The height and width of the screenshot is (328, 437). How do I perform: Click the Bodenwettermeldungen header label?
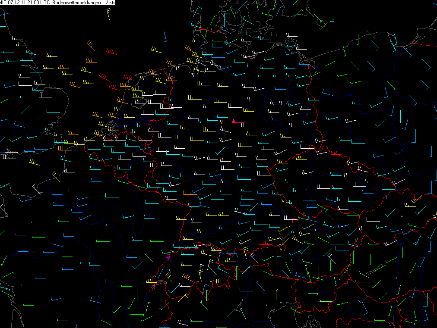tap(76, 3)
